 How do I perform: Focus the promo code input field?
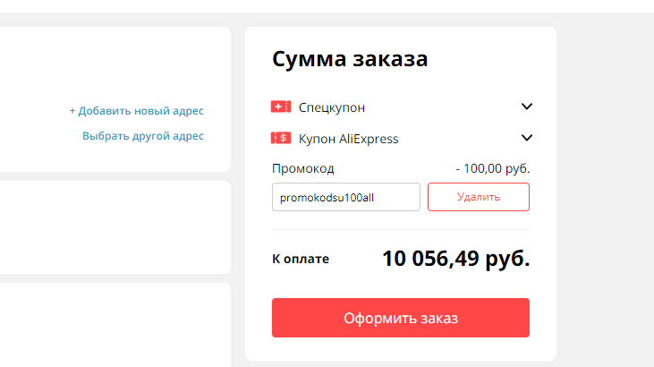345,197
